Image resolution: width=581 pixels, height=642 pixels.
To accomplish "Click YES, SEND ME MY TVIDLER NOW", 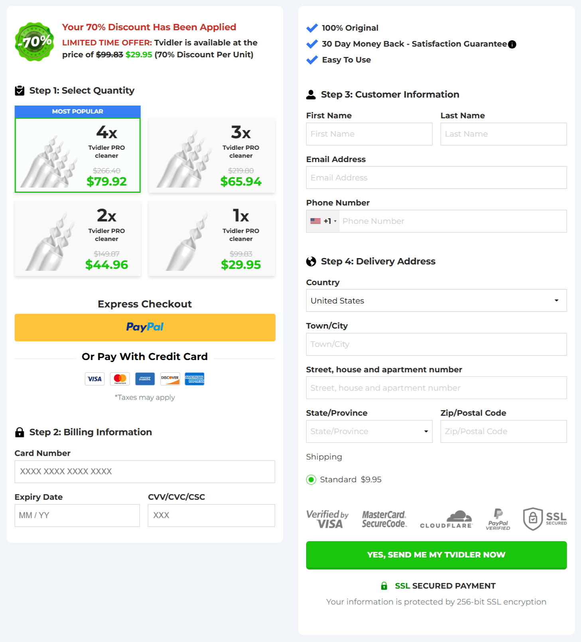I will 436,555.
